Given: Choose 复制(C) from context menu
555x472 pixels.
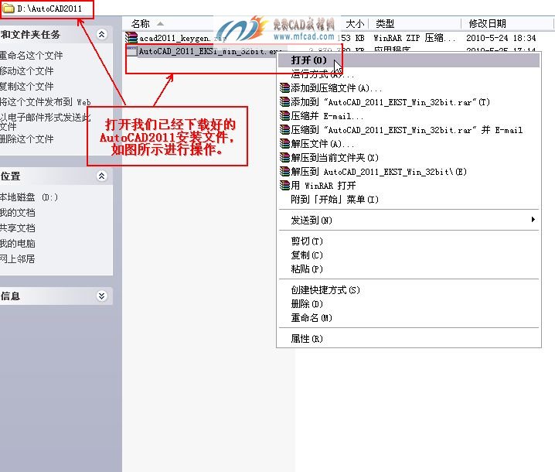Looking at the screenshot, I should [x=409, y=255].
